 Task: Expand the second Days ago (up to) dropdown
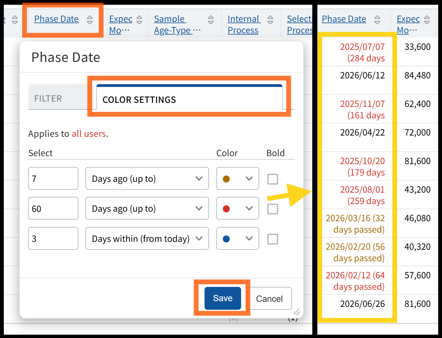coord(147,209)
